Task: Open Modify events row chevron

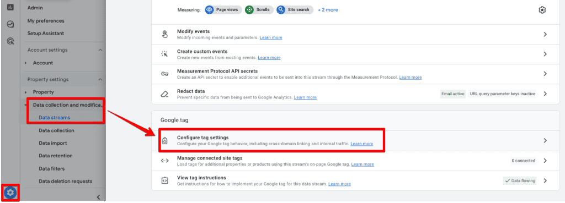Action: pyautogui.click(x=545, y=35)
